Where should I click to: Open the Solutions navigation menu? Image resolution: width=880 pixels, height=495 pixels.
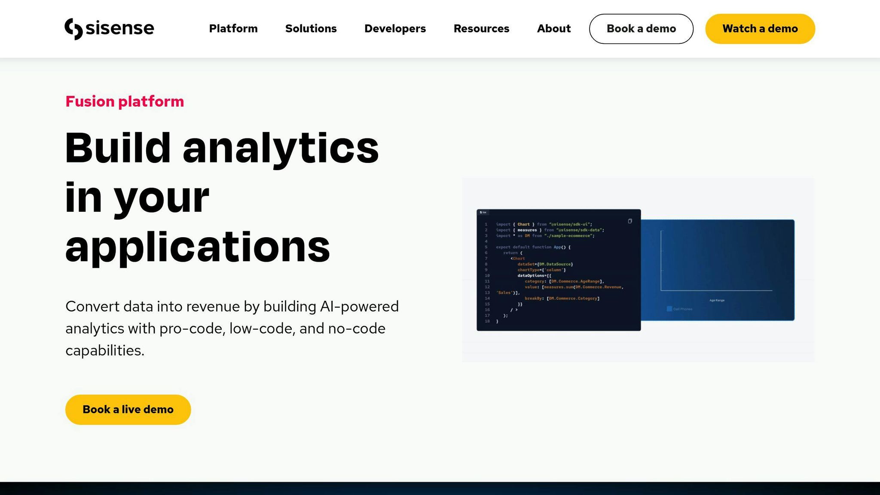(x=311, y=29)
